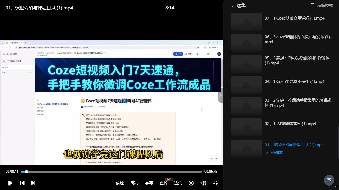
Task: Toggle the 字幕 subtitles option
Action: click(149, 183)
